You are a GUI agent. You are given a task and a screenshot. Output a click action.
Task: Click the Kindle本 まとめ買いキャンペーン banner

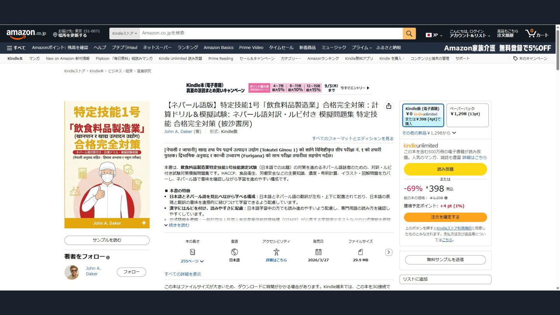pyautogui.click(x=278, y=88)
